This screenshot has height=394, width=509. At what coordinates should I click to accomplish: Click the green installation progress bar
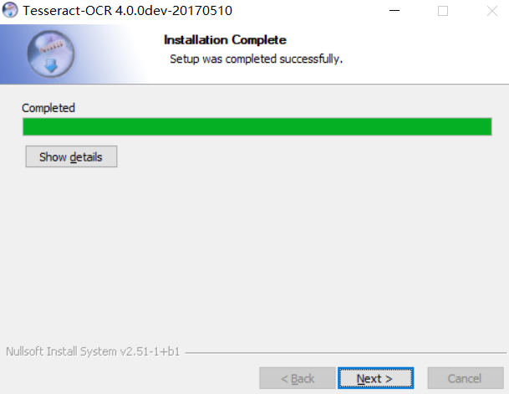(x=257, y=126)
